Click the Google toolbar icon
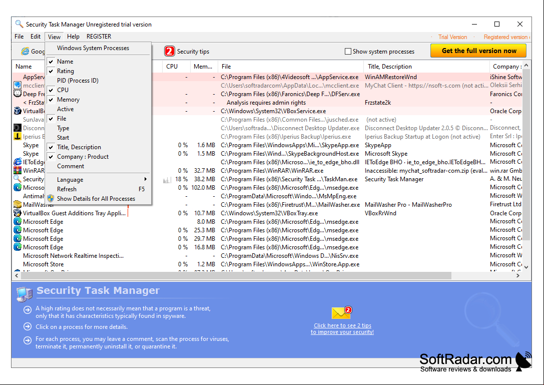This screenshot has height=385, width=544. (x=25, y=52)
